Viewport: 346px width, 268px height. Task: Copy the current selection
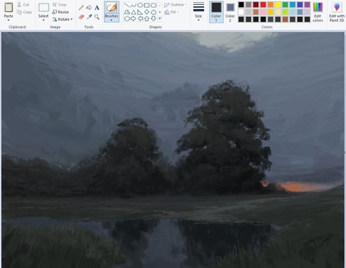click(24, 12)
